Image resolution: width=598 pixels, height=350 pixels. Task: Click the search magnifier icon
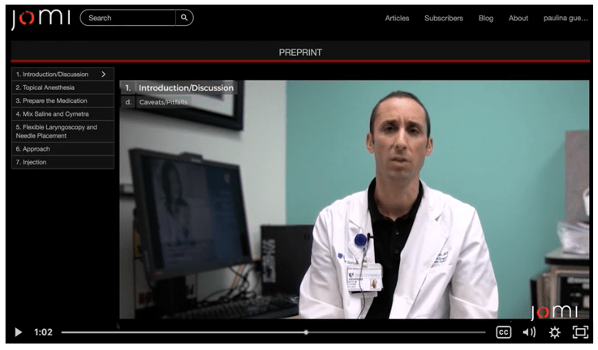click(x=184, y=18)
